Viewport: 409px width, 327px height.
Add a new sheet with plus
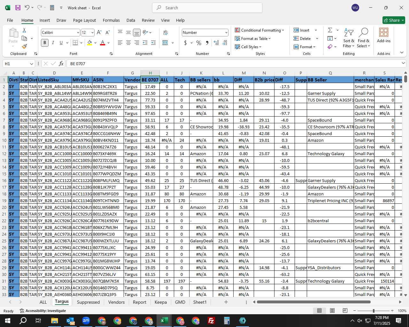click(x=226, y=302)
